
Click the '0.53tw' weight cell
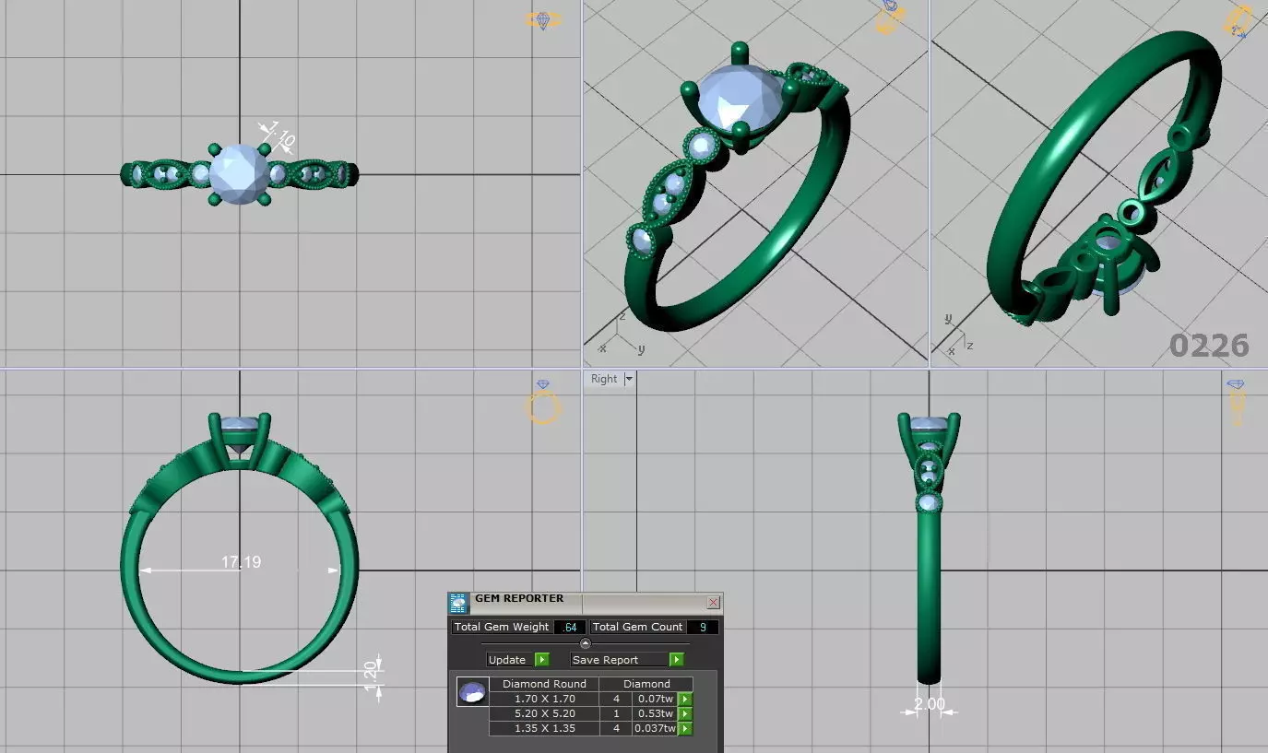coord(655,714)
